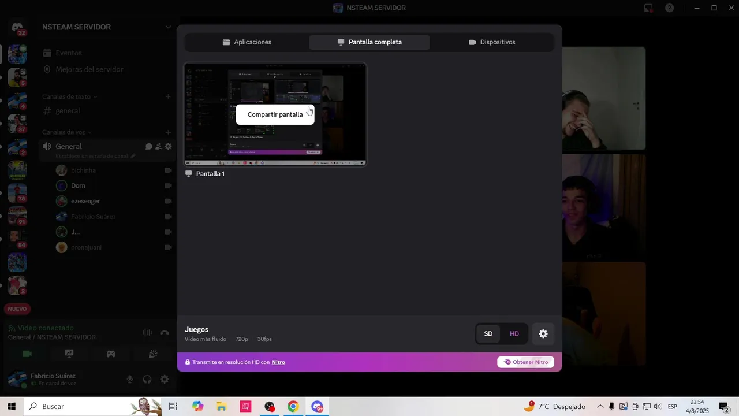Click the share screen button in voice panel
The image size is (739, 416).
(69, 354)
